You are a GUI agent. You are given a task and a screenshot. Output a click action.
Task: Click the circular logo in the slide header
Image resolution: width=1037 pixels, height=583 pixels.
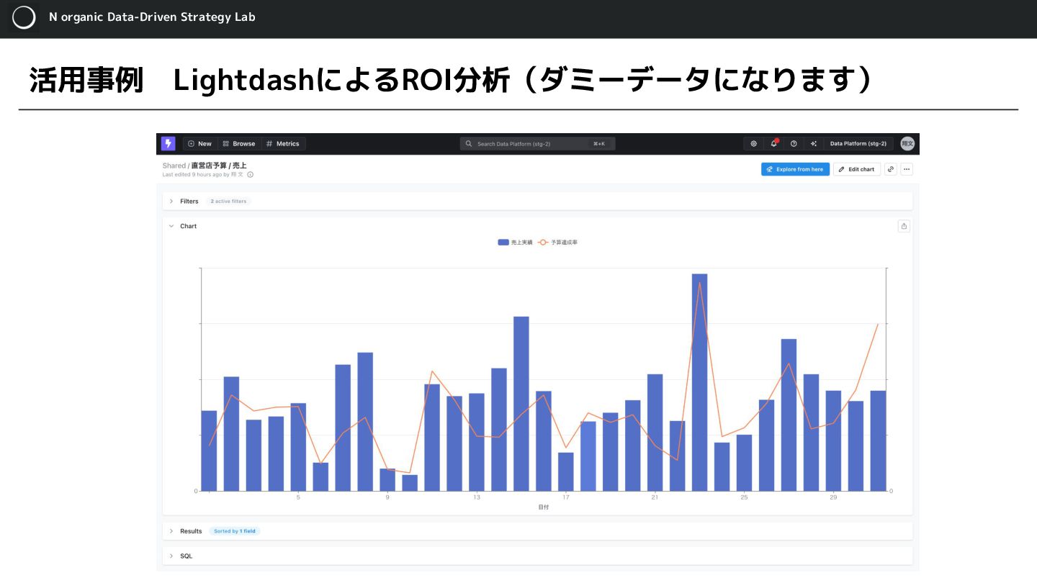click(x=24, y=17)
